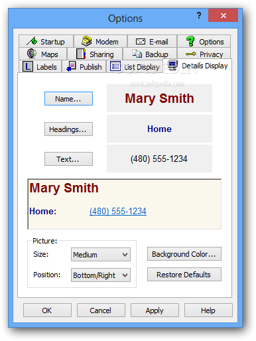Click the question mark help icon in title bar

coord(199,15)
